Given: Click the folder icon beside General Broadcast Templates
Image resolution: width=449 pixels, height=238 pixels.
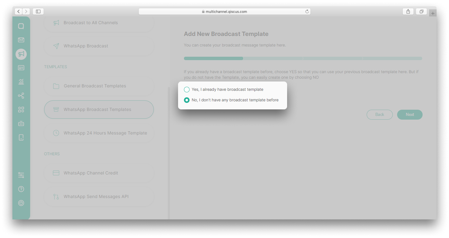Looking at the screenshot, I should (56, 86).
